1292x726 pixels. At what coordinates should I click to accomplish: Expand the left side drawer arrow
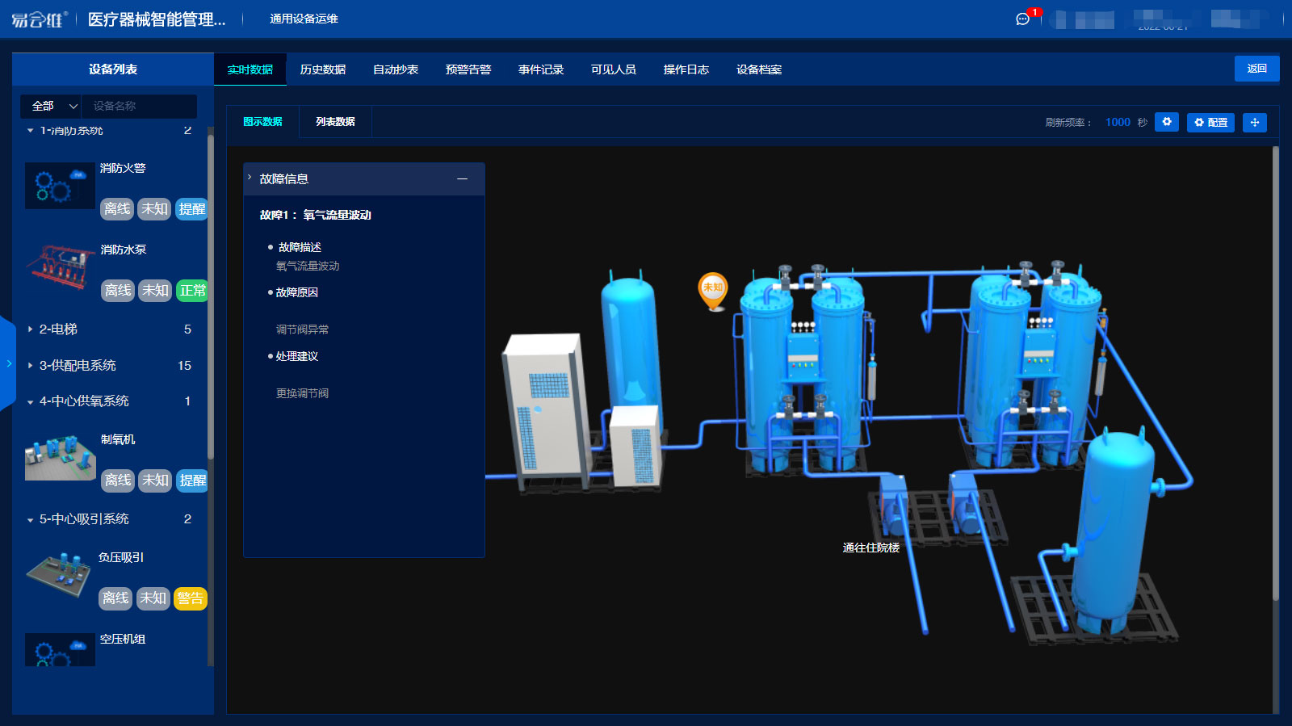[x=8, y=363]
